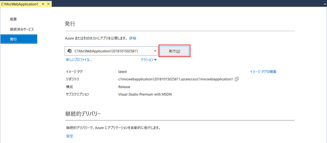The width and height of the screenshot is (327, 143).
Task: Select the 発行 sidebar item
Action: click(19, 39)
